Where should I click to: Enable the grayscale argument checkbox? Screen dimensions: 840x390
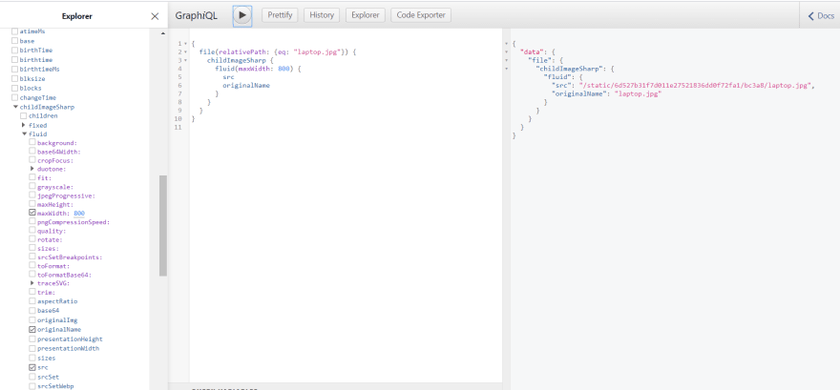32,187
